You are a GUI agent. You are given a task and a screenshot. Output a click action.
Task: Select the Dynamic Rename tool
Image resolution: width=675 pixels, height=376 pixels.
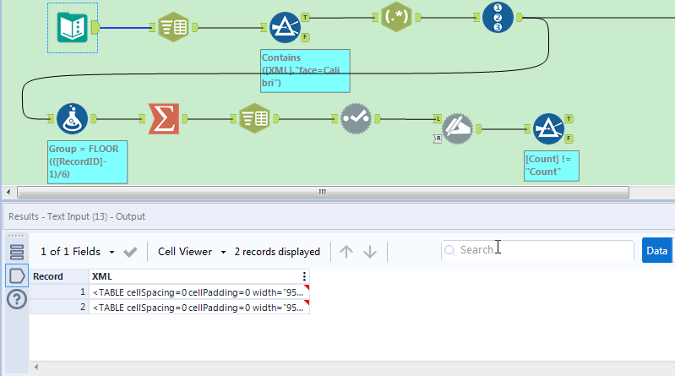457,128
